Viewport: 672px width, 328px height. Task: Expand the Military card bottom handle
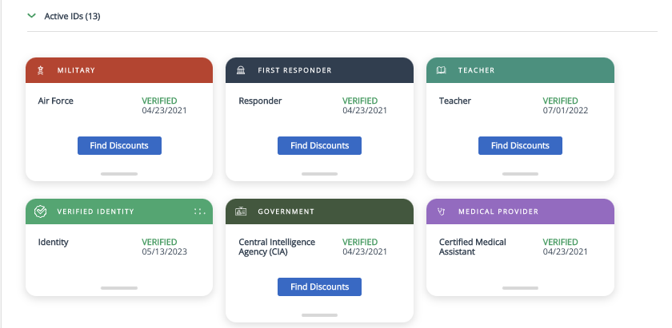point(119,174)
